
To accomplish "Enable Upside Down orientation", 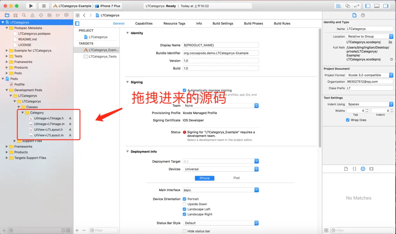I will (184, 204).
